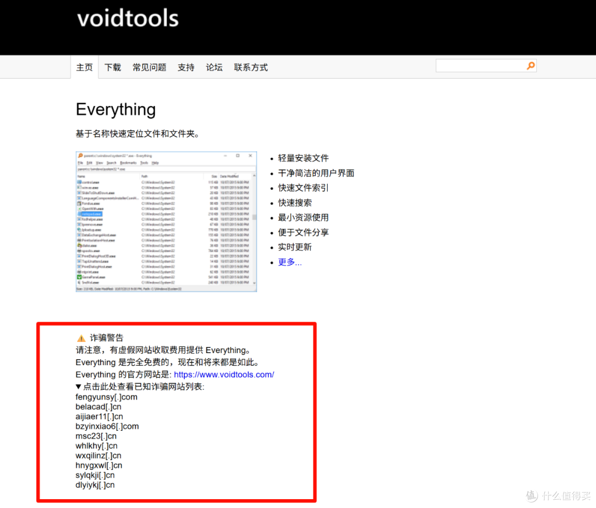Open the 支持 menu item
Viewport: 596px width, 508px height.
[x=187, y=68]
